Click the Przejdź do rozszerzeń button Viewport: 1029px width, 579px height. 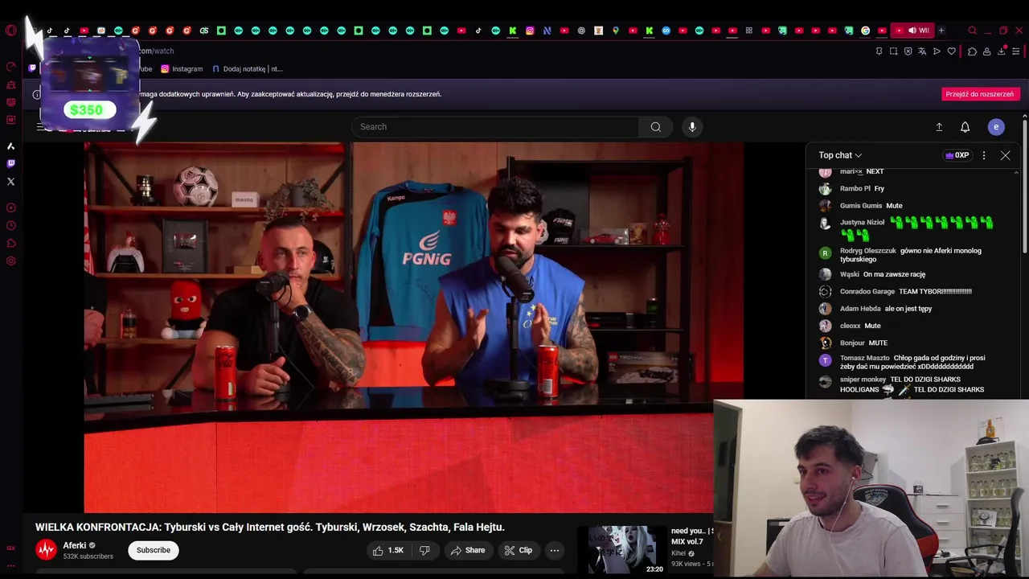click(979, 94)
